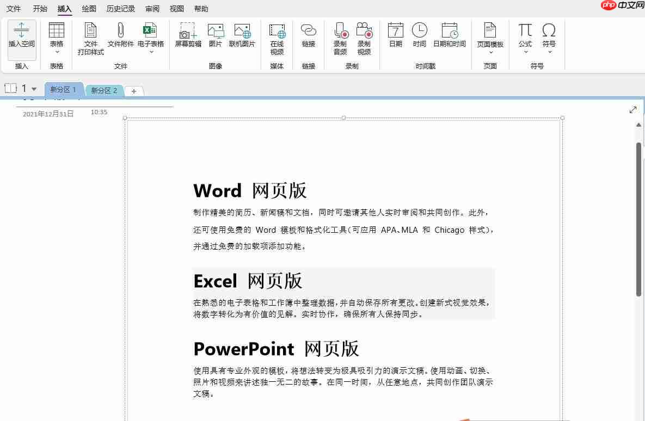This screenshot has width=645, height=421.
Task: Insert Symbol omega icon
Action: click(x=549, y=30)
